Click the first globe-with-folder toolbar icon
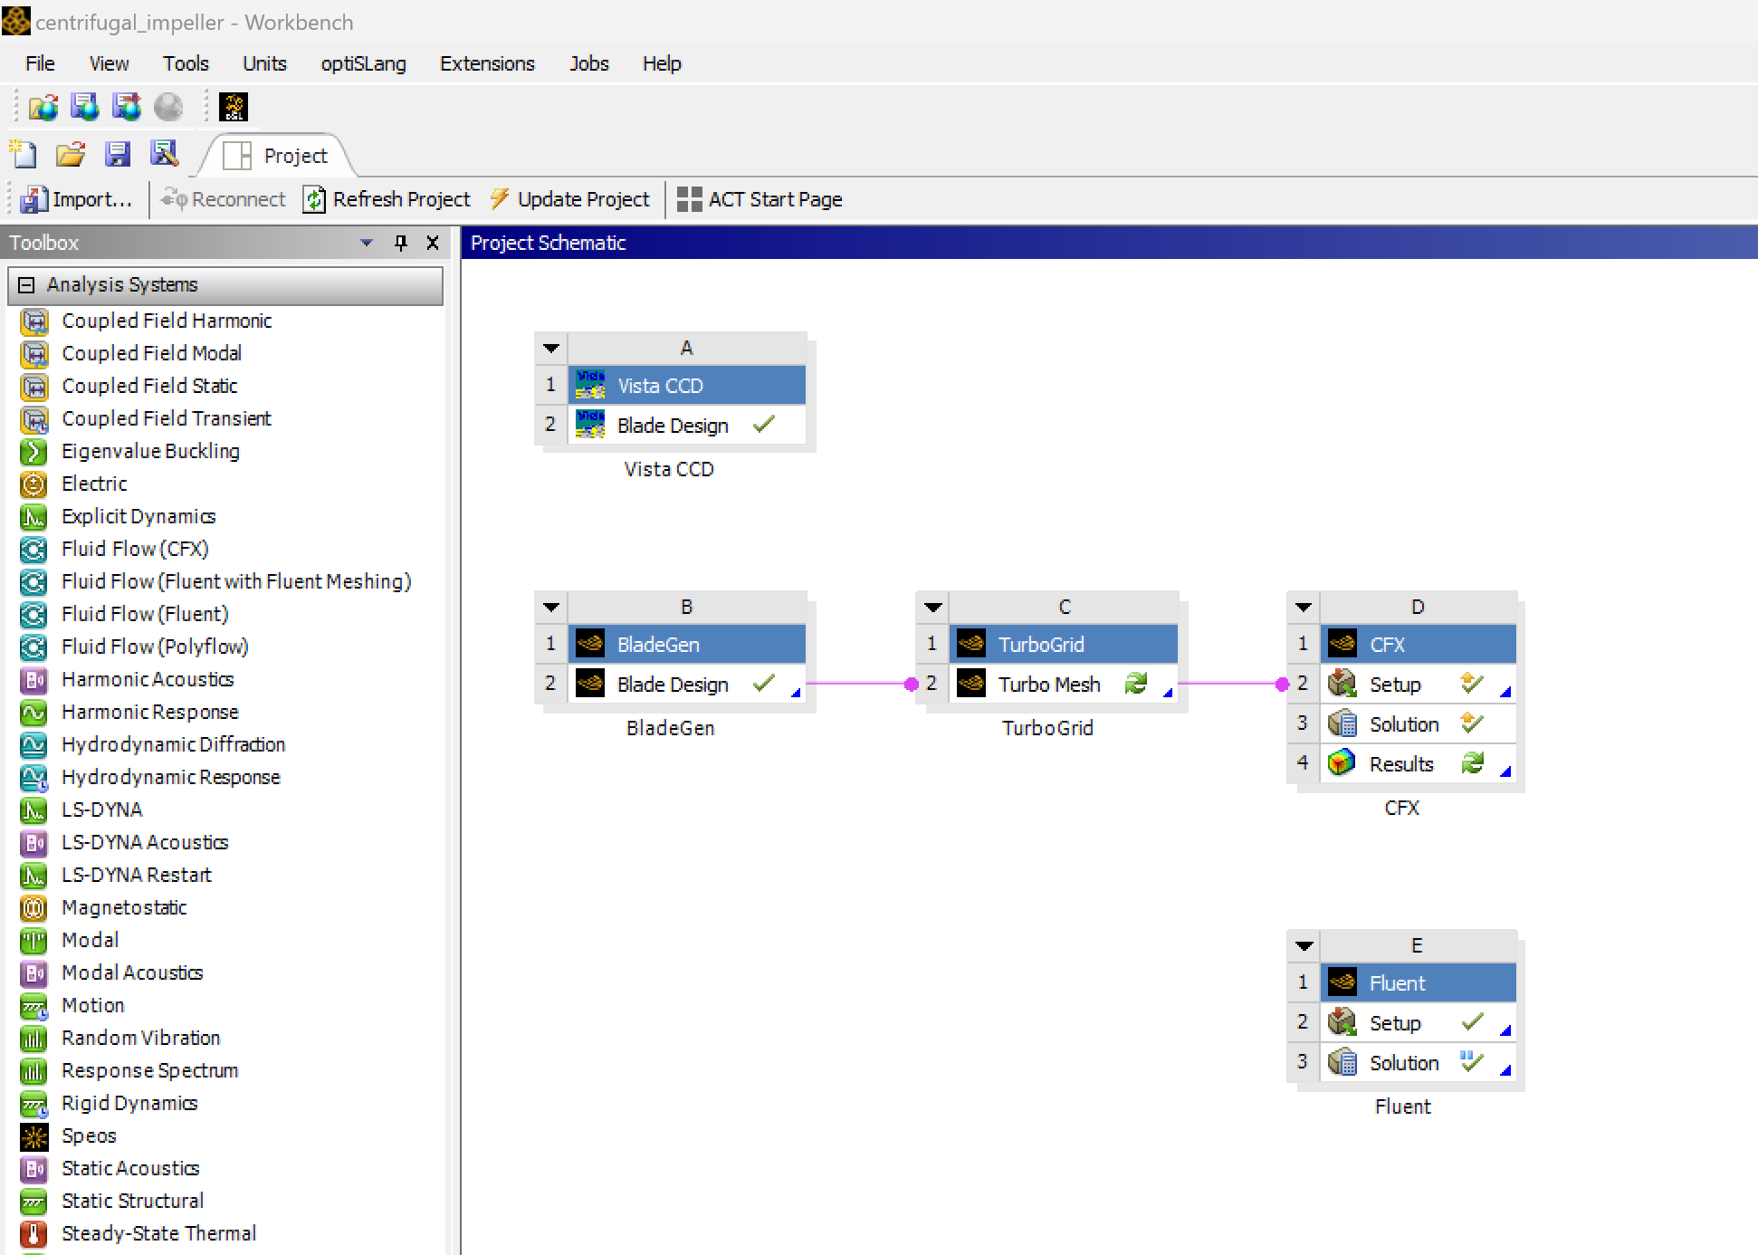The height and width of the screenshot is (1255, 1758). pyautogui.click(x=43, y=107)
